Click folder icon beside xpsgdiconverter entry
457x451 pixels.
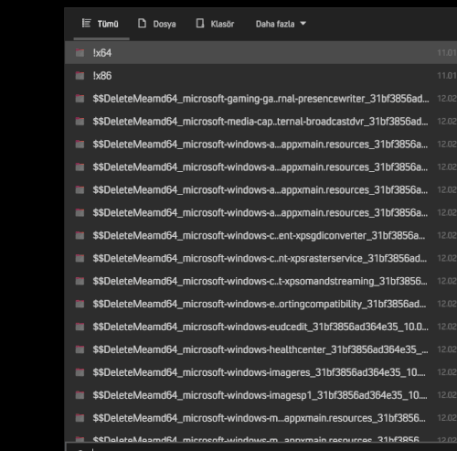tap(80, 235)
